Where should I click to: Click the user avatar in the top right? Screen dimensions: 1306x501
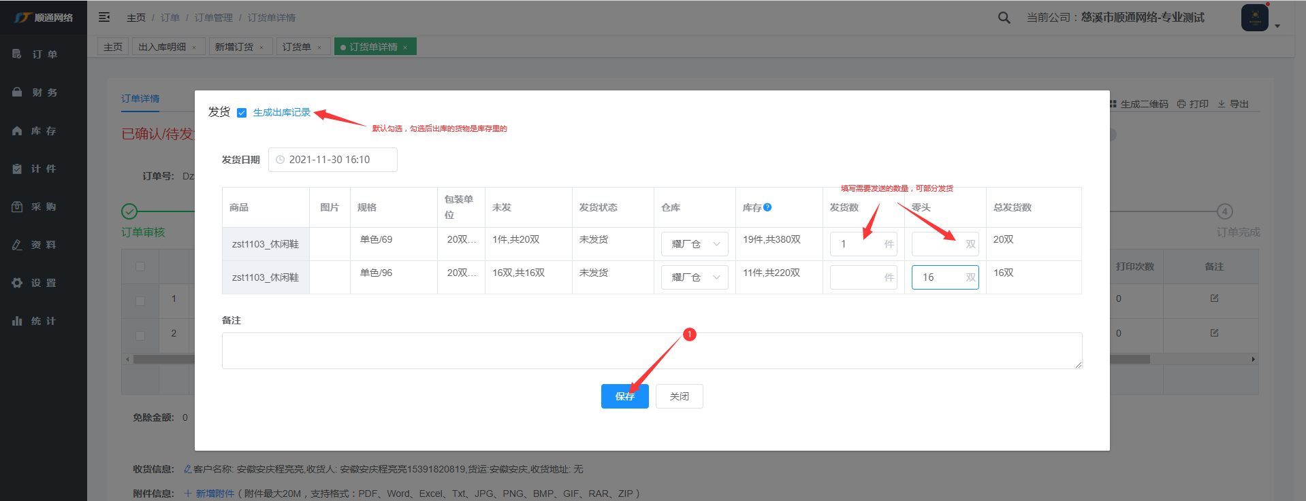coord(1254,18)
